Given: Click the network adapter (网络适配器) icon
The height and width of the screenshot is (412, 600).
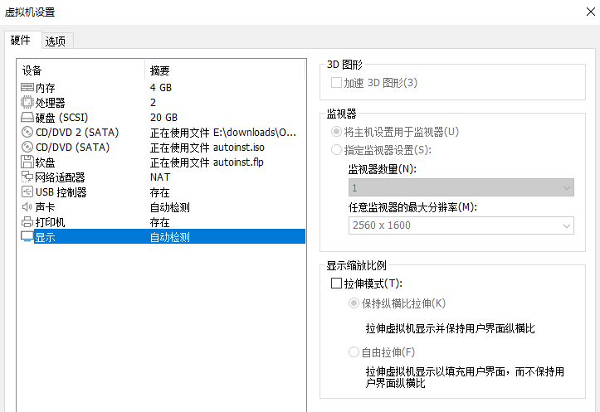Looking at the screenshot, I should pos(27,177).
